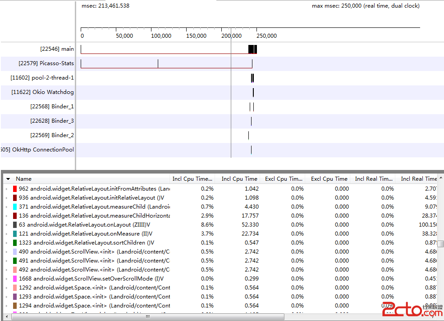Expand the RelativeLayout.sortChildren row 1323
Viewport: 444px width, 321px height.
click(x=6, y=243)
